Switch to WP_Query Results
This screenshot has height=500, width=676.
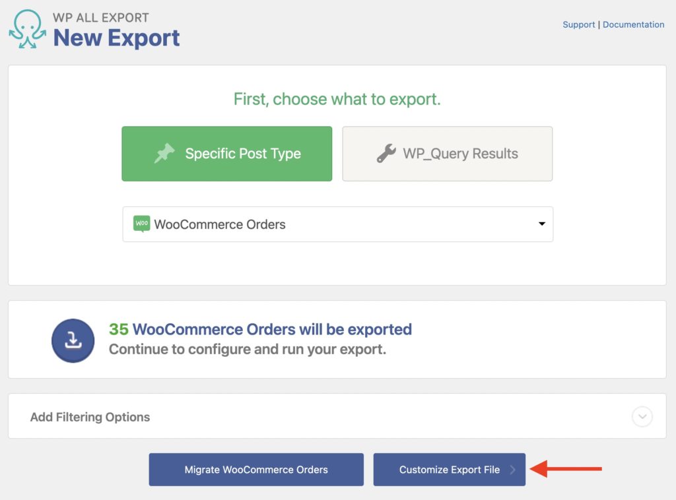pos(447,153)
